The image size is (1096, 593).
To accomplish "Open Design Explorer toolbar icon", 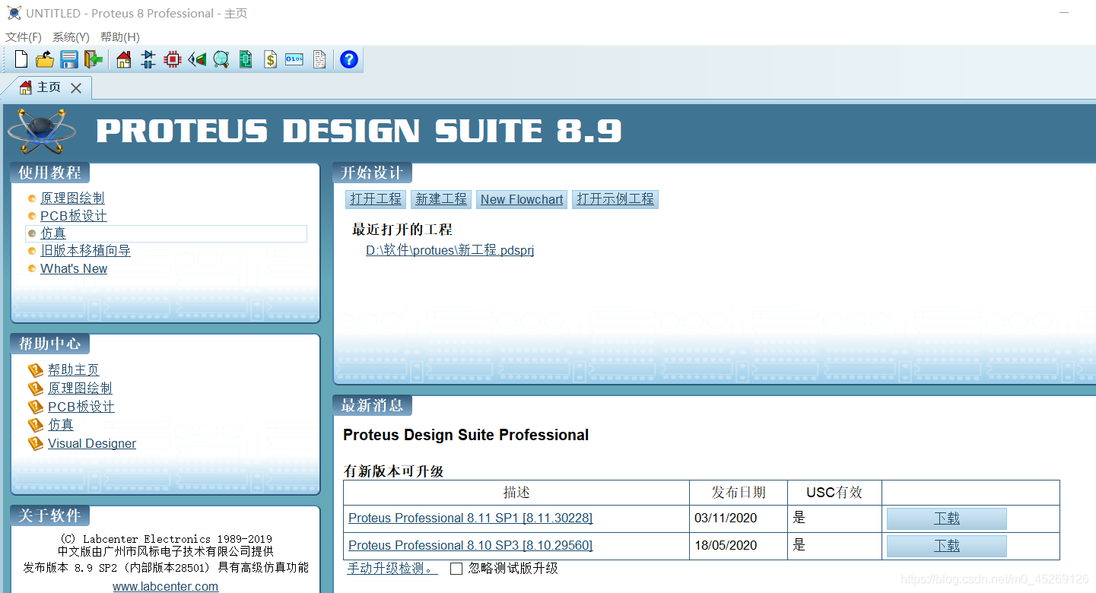I will pyautogui.click(x=246, y=59).
